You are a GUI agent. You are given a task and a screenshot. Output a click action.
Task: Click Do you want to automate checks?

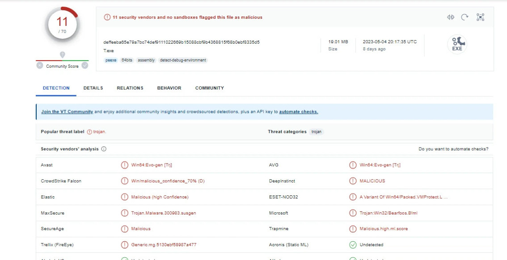[453, 149]
